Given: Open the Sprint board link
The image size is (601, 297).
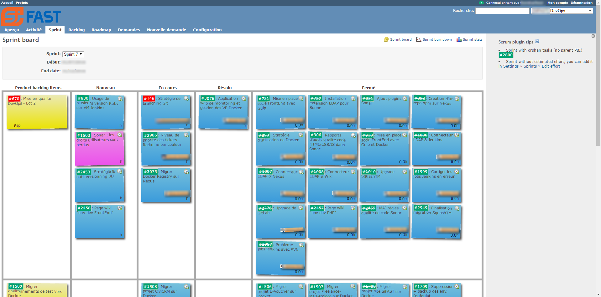Looking at the screenshot, I should tap(398, 39).
